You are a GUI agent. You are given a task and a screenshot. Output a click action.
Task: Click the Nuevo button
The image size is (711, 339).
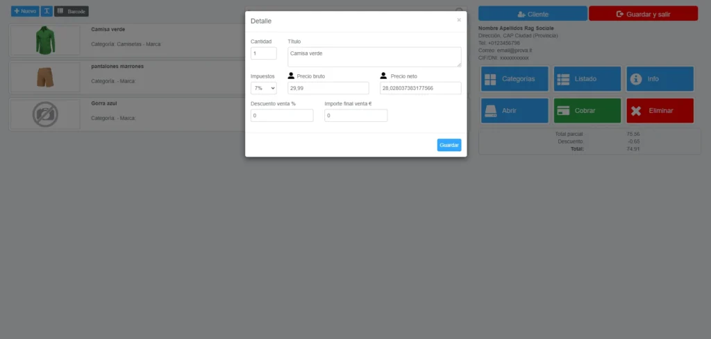pyautogui.click(x=25, y=11)
